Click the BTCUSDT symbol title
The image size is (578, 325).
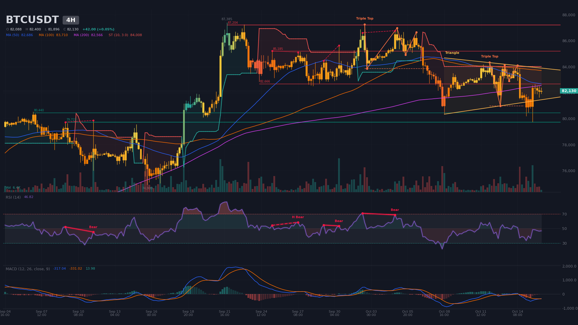coord(32,20)
